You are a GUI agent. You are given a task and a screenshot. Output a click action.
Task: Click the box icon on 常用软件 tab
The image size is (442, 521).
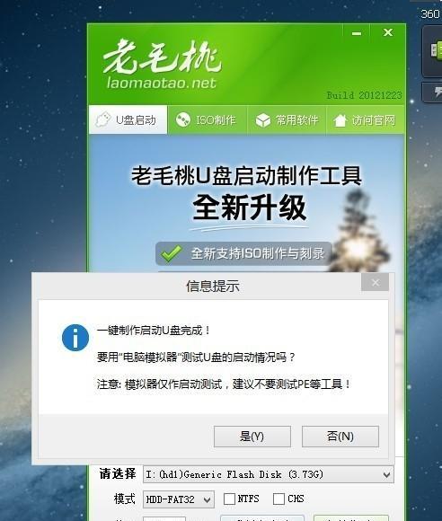263,120
